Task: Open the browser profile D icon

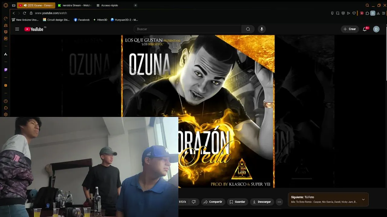Action: tap(373, 13)
